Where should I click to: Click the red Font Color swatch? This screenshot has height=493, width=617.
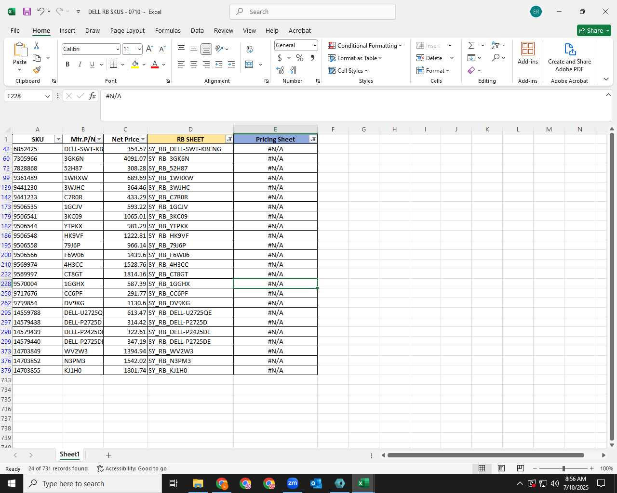155,65
